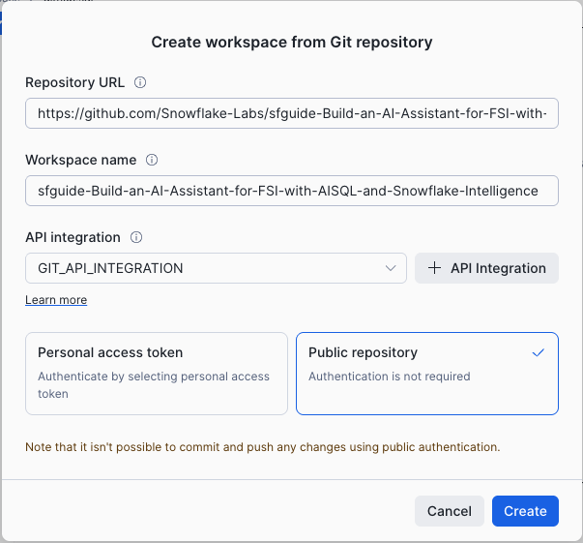The height and width of the screenshot is (543, 583).
Task: Click the 'API integration' label text
Action: [x=73, y=237]
